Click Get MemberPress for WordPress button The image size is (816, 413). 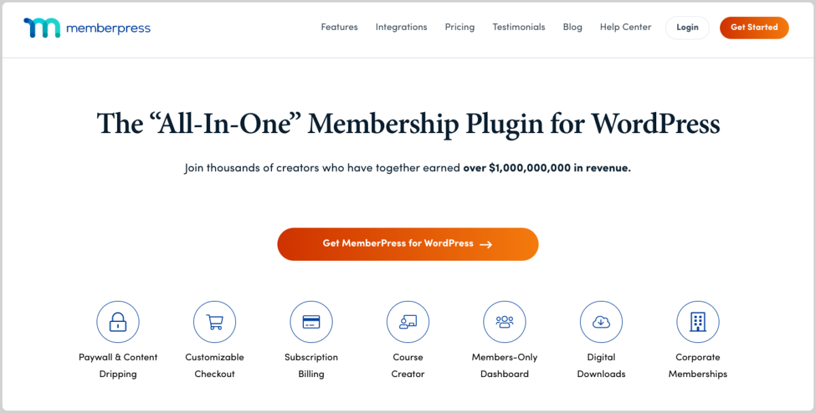pyautogui.click(x=408, y=244)
